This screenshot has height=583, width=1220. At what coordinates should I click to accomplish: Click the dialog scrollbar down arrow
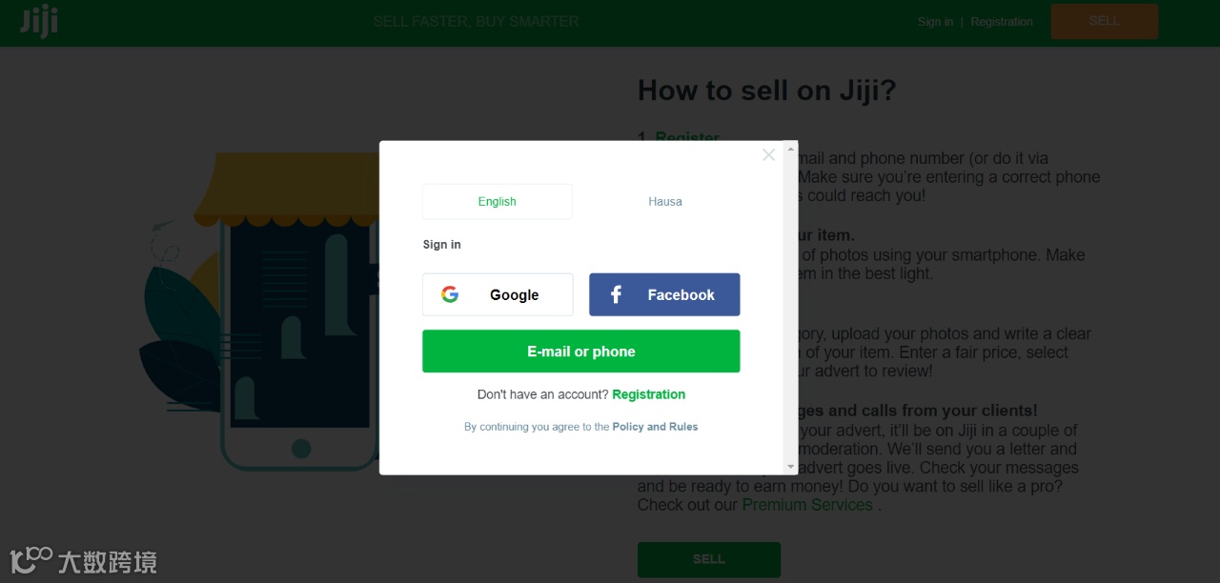790,467
